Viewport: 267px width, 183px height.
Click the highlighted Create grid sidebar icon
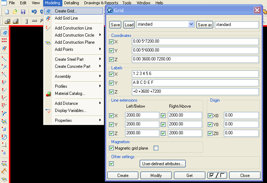pyautogui.click(x=5, y=33)
